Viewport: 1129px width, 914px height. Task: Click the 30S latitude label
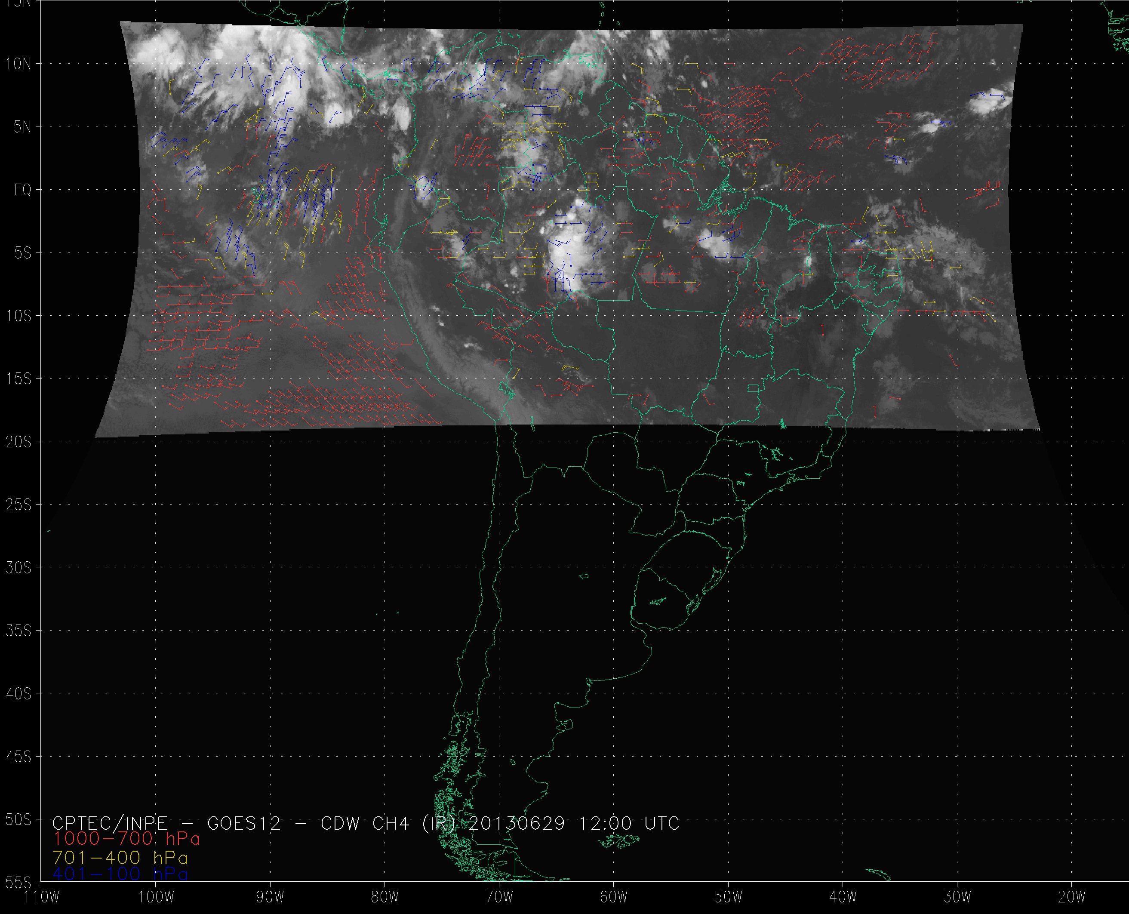(x=18, y=568)
